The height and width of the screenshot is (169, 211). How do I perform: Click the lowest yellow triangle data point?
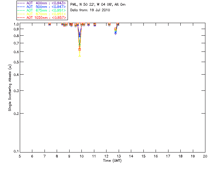click(80, 56)
